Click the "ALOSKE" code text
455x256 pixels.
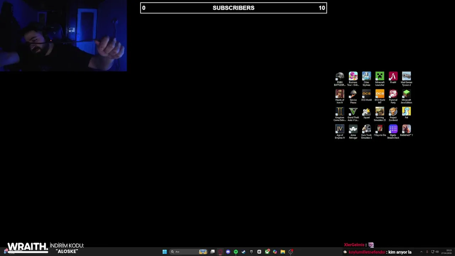pyautogui.click(x=67, y=251)
